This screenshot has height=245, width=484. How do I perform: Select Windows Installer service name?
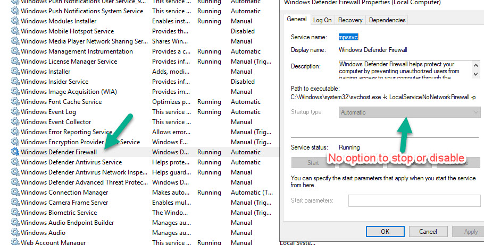click(45, 72)
